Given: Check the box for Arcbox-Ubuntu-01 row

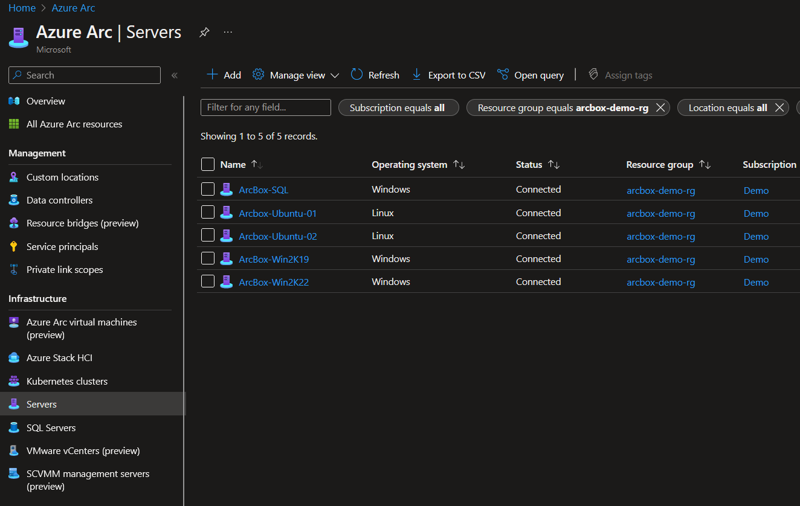Looking at the screenshot, I should (208, 212).
